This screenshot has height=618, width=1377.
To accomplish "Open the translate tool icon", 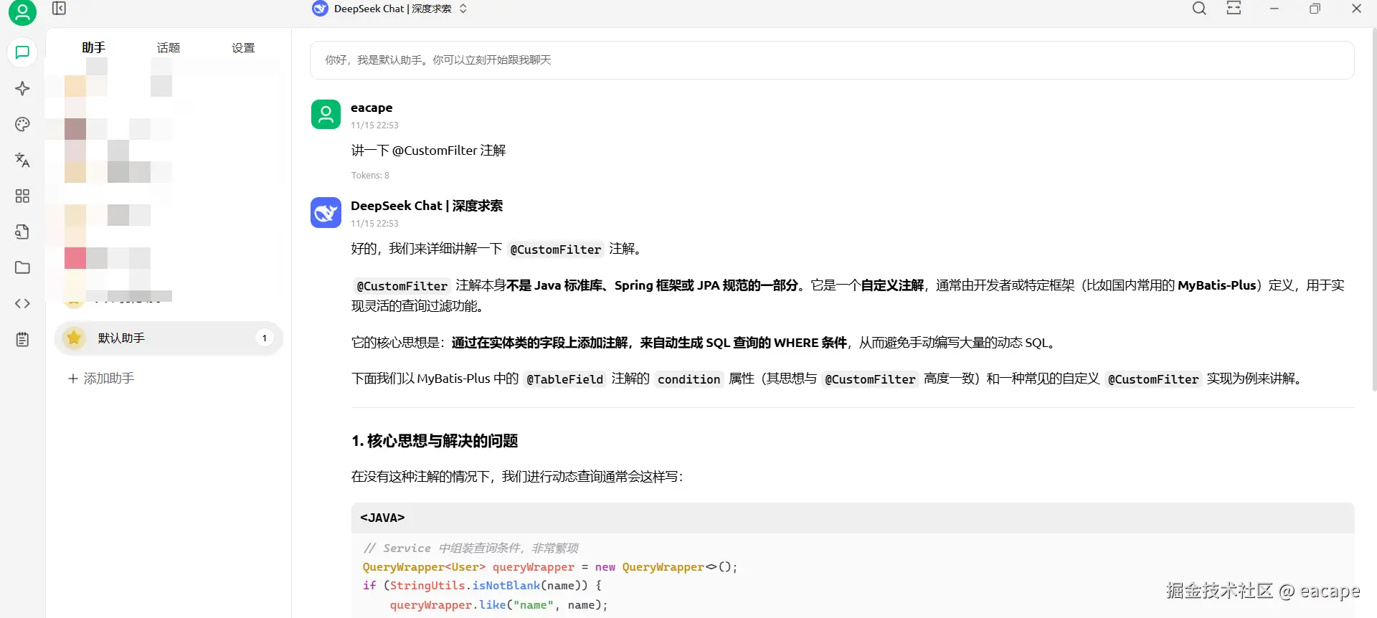I will click(22, 160).
